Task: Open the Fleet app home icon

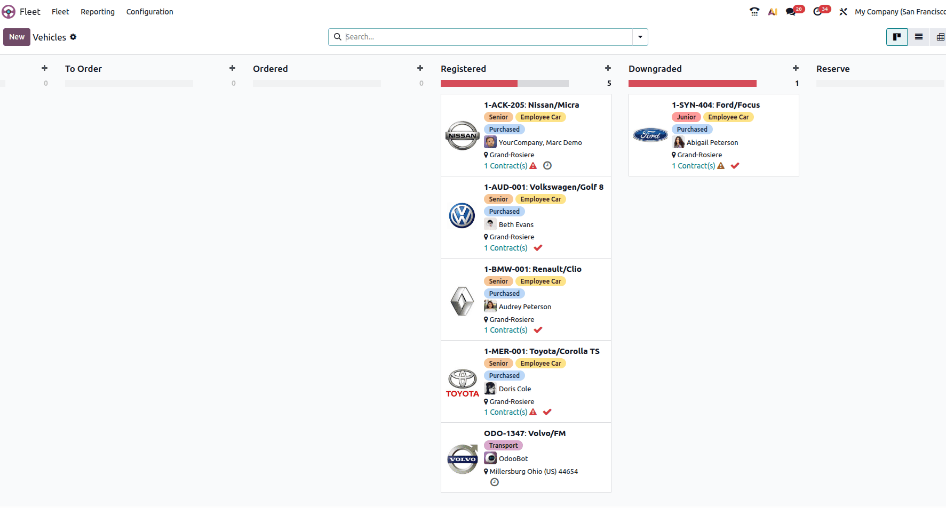Action: [9, 12]
